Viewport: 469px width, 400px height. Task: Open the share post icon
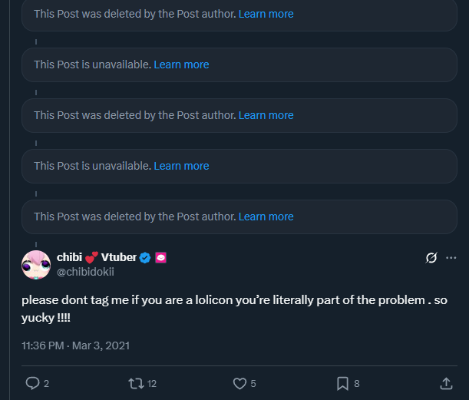[446, 383]
